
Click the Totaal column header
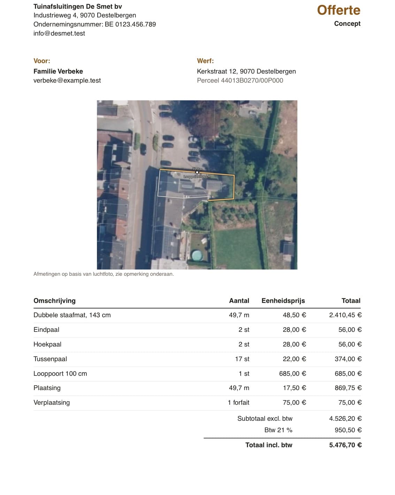(x=351, y=300)
